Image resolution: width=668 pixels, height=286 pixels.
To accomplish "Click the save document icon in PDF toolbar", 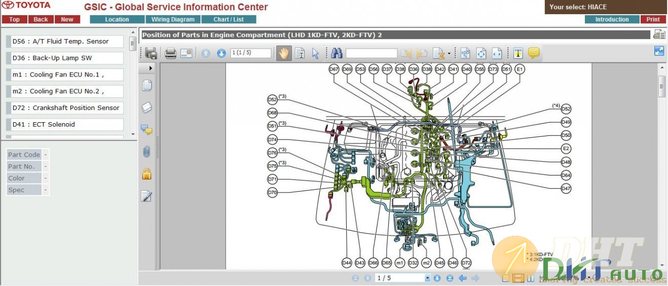I will tap(151, 53).
